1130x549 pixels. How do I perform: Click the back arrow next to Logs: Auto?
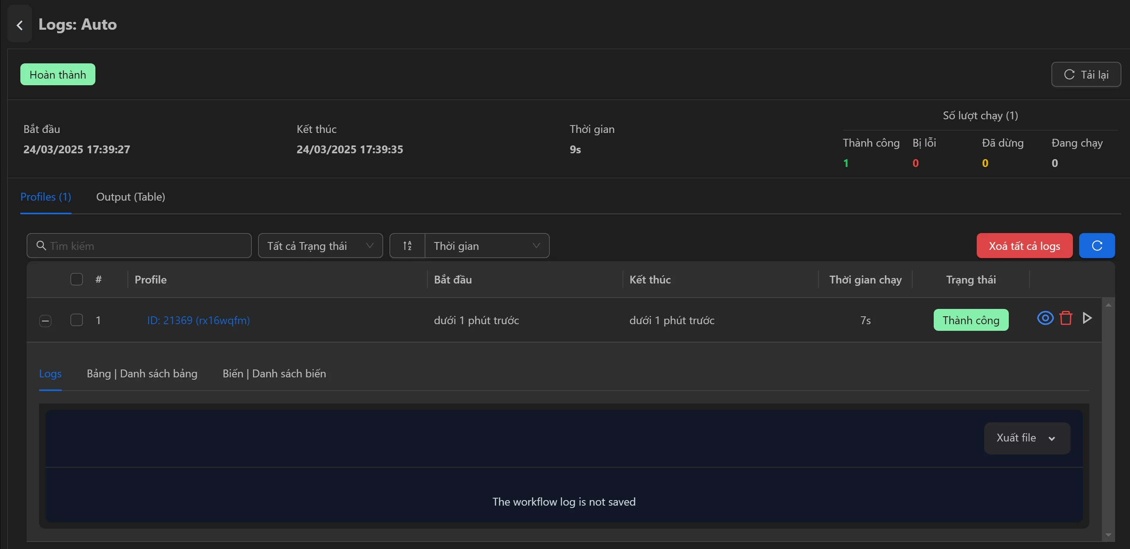(19, 24)
